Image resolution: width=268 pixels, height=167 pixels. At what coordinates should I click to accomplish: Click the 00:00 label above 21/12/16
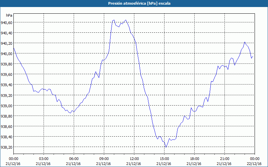13,159
